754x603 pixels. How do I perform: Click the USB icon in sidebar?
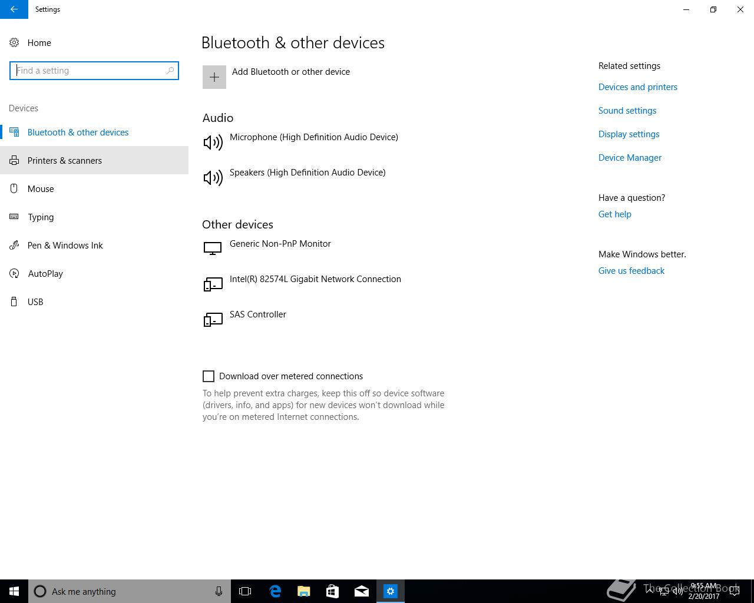[14, 301]
